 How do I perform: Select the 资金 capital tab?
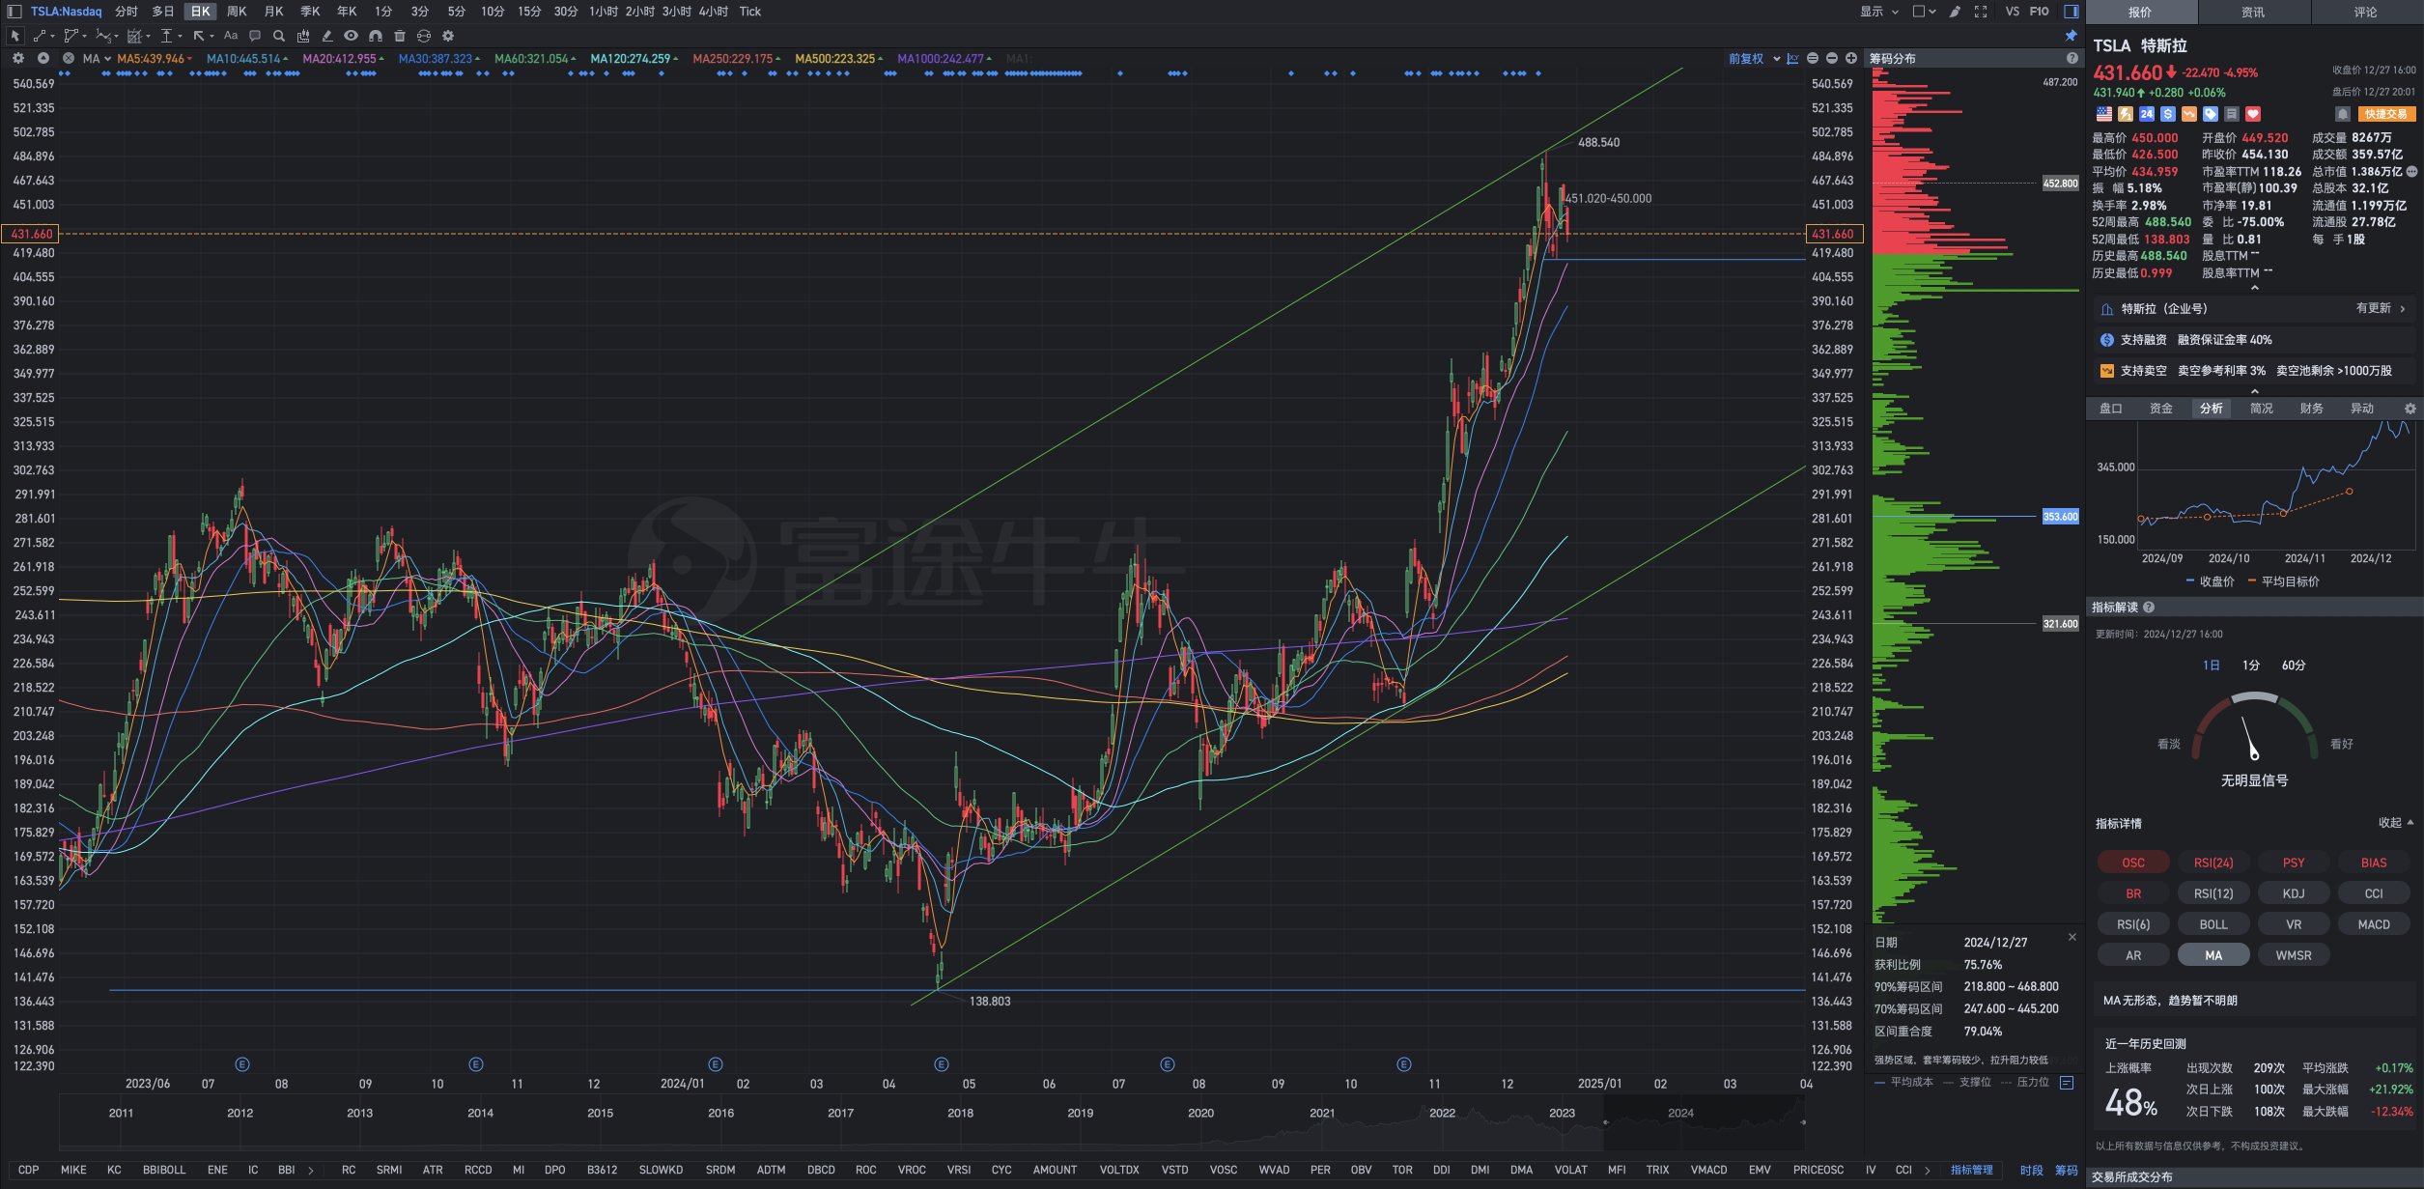(2160, 409)
